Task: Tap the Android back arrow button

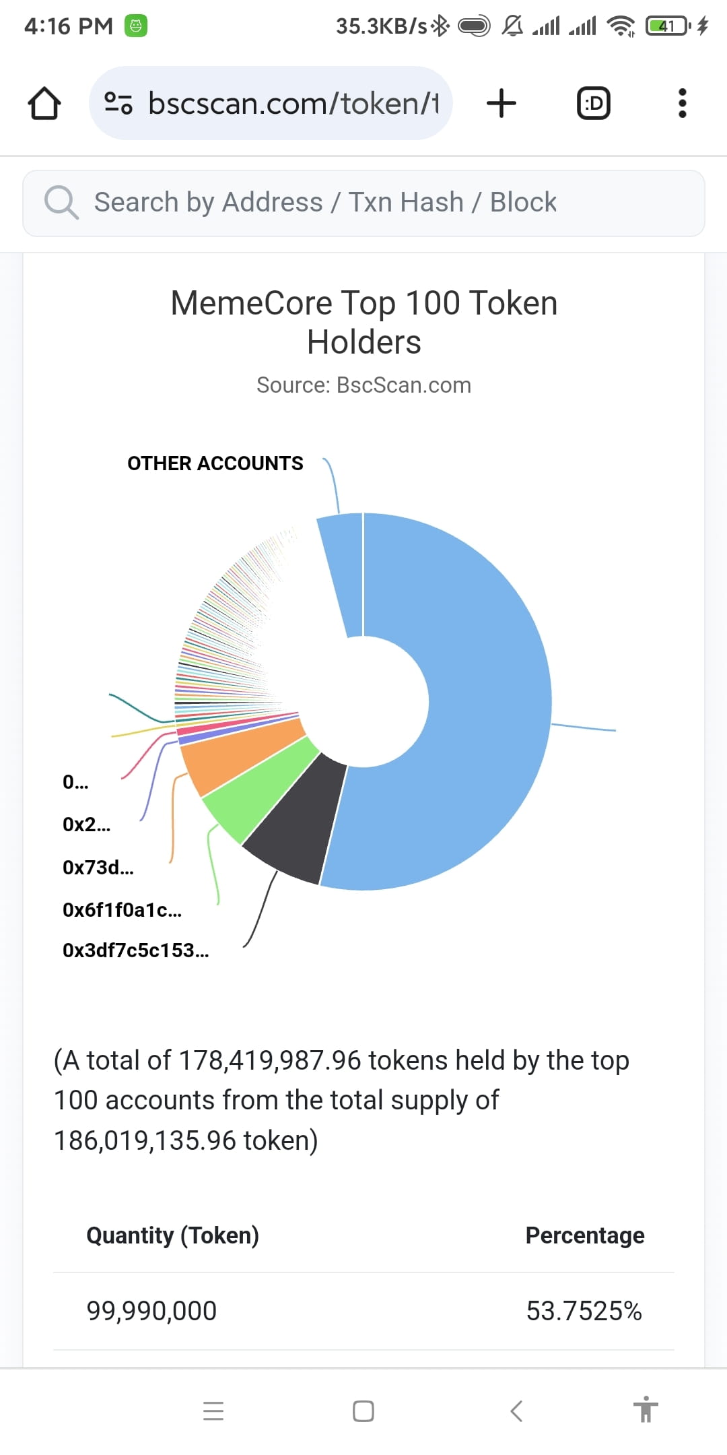Action: pos(516,1411)
